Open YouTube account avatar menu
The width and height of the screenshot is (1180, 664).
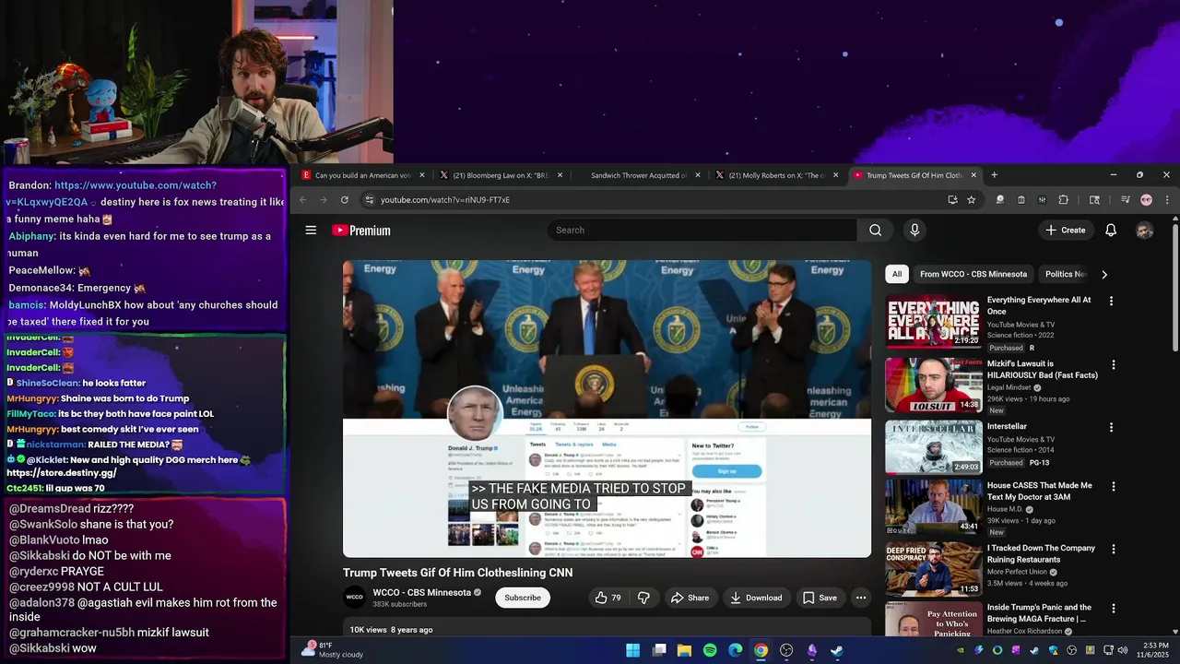point(1144,230)
